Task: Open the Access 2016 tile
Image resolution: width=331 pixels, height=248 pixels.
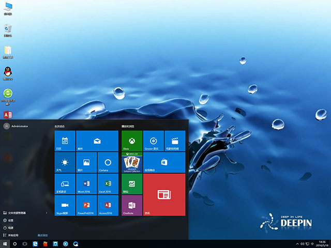Action: click(x=108, y=205)
